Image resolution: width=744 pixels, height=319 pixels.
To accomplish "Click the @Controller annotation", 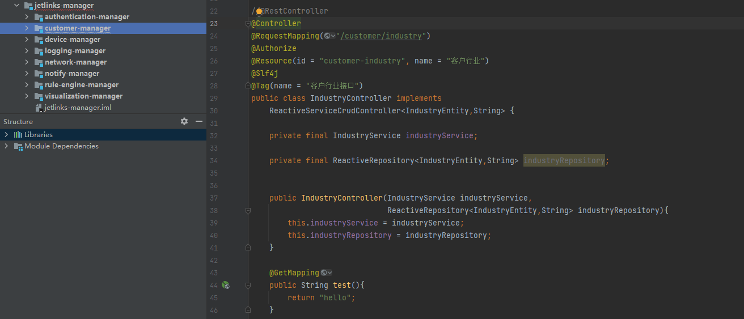I will tap(276, 24).
